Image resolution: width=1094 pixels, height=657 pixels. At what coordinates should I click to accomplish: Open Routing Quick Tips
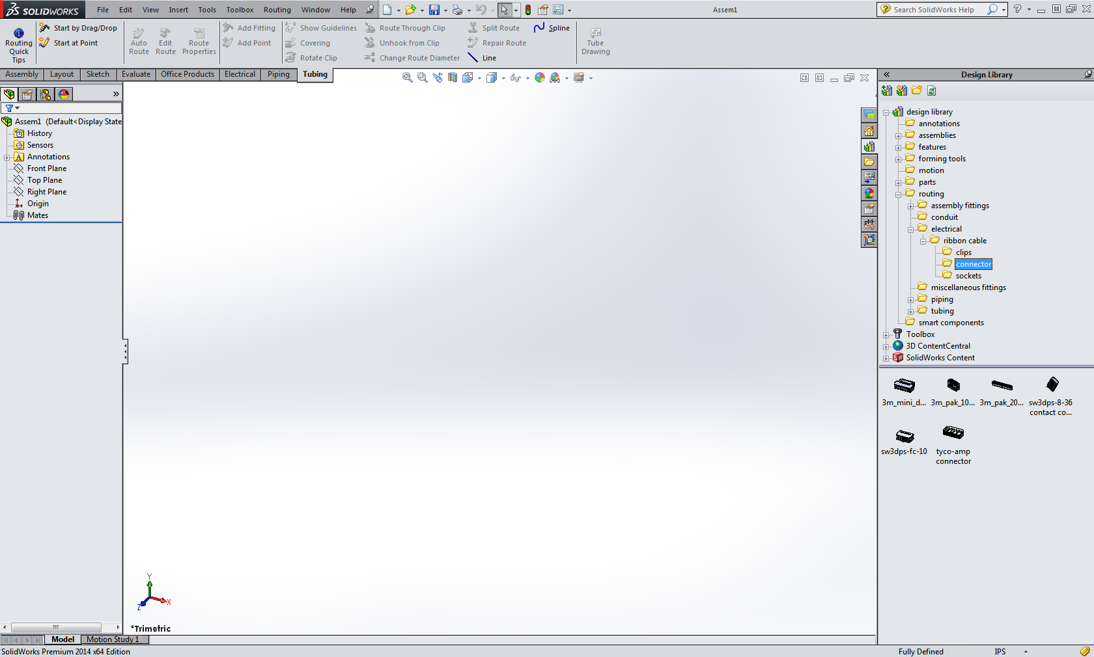pos(19,46)
